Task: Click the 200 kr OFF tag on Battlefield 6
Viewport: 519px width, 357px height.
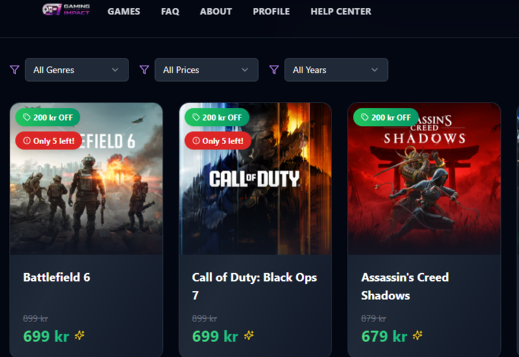Action: (x=48, y=117)
